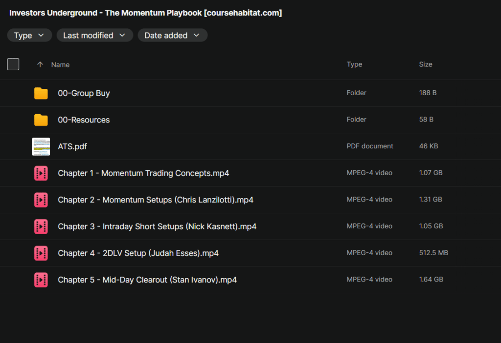Click the Folder type cell for 00-Resources

[x=357, y=120]
